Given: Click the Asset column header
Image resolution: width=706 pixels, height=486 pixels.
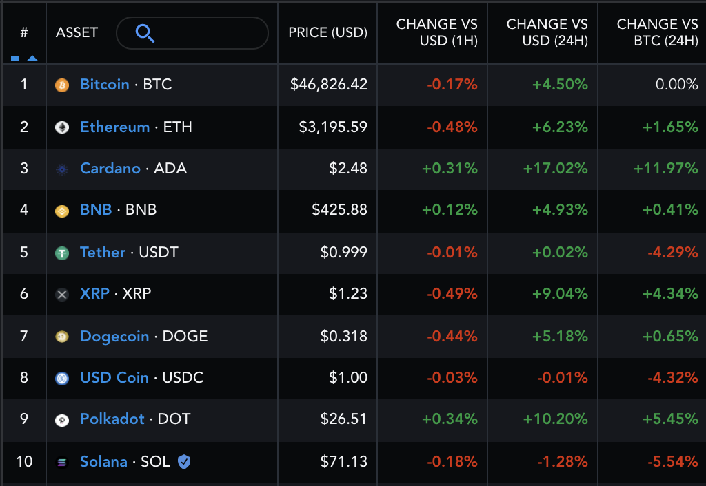Looking at the screenshot, I should pos(77,33).
